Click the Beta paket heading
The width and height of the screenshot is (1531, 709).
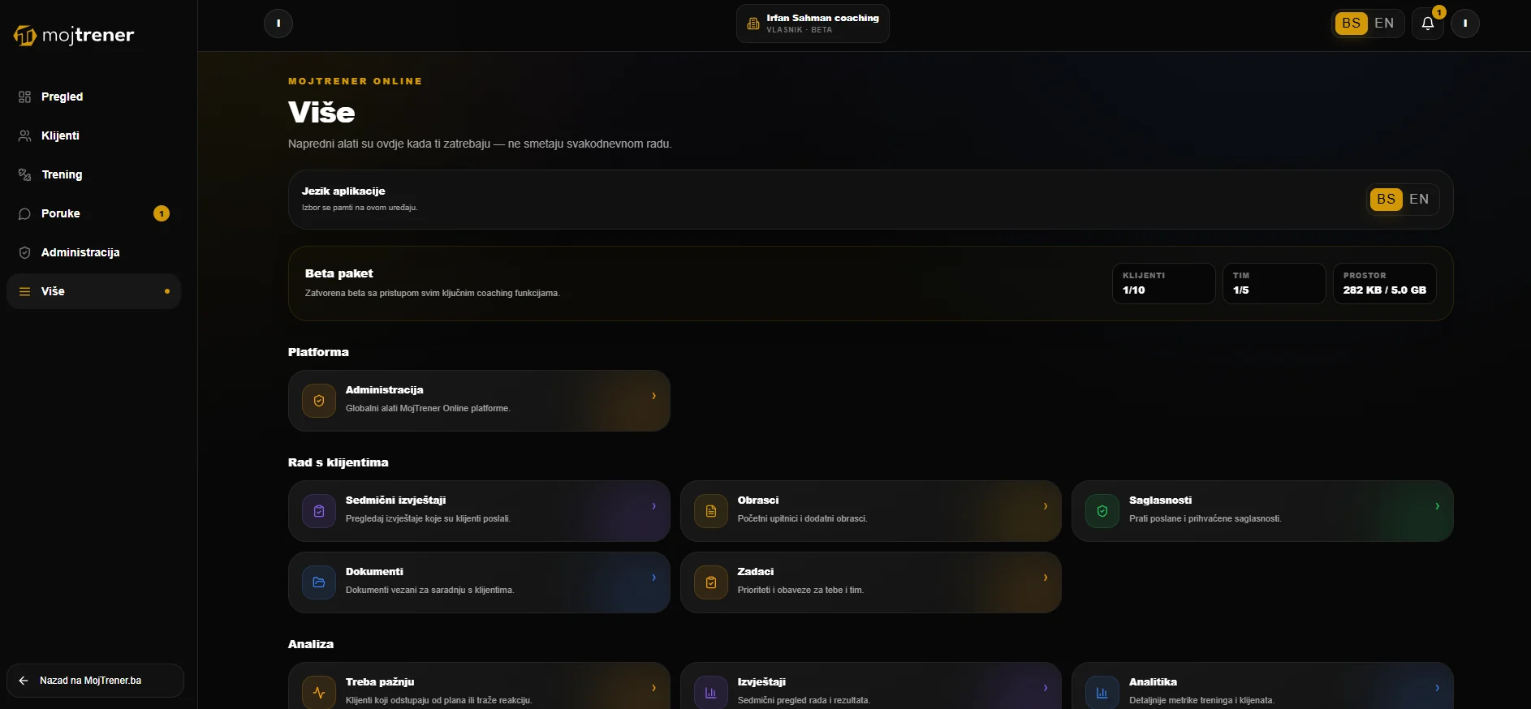coord(339,273)
